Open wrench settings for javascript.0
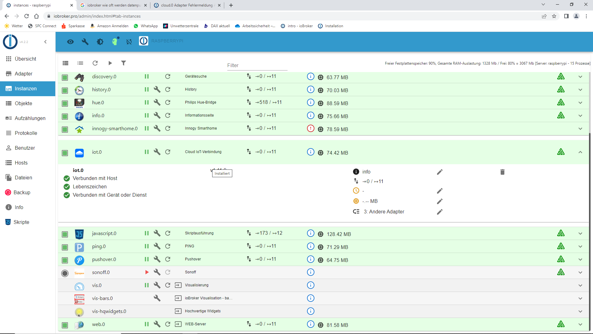The image size is (593, 334). tap(157, 233)
